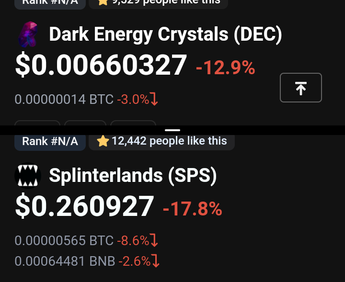Image resolution: width=345 pixels, height=282 pixels.
Task: Click the down arrow next to -2.6% BNB
Action: pos(155,261)
